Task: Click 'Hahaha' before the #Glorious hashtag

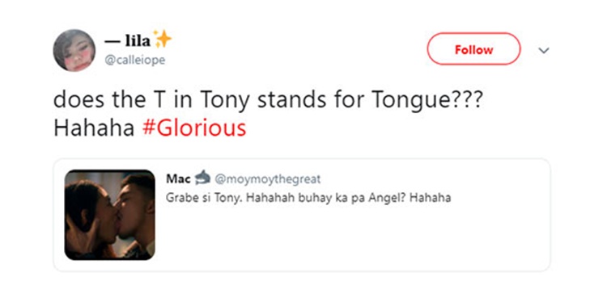Action: 94,128
